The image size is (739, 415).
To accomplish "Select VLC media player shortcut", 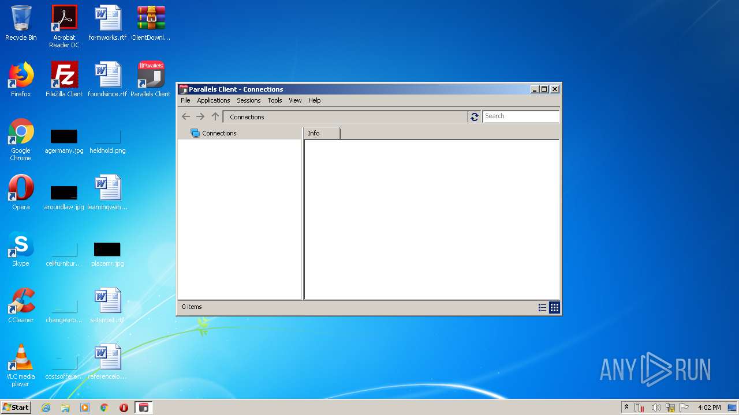I will [x=21, y=366].
